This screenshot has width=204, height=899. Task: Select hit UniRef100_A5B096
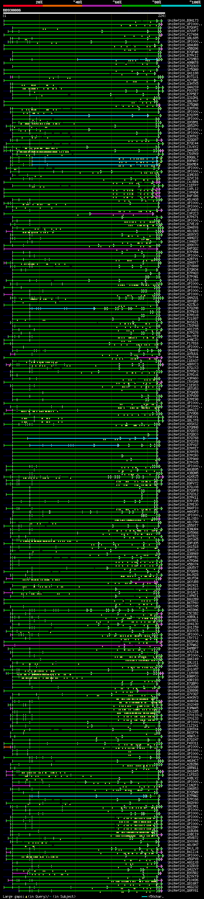click(183, 48)
